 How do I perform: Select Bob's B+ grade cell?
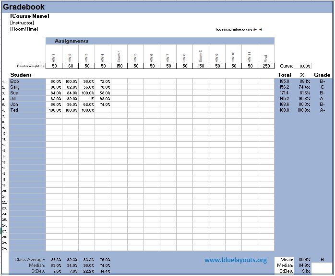point(322,81)
